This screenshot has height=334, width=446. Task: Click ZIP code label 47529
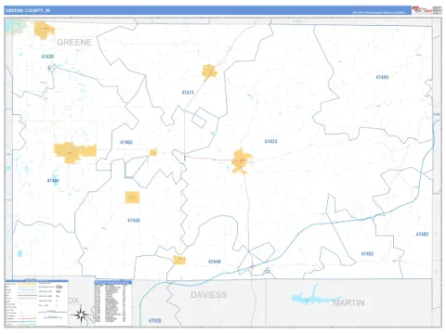tap(154, 321)
